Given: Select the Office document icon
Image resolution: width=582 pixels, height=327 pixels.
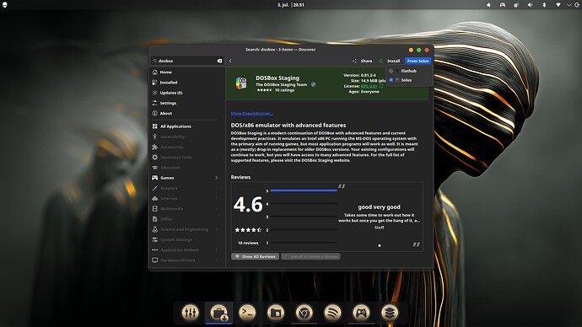Looking at the screenshot, I should tap(155, 219).
